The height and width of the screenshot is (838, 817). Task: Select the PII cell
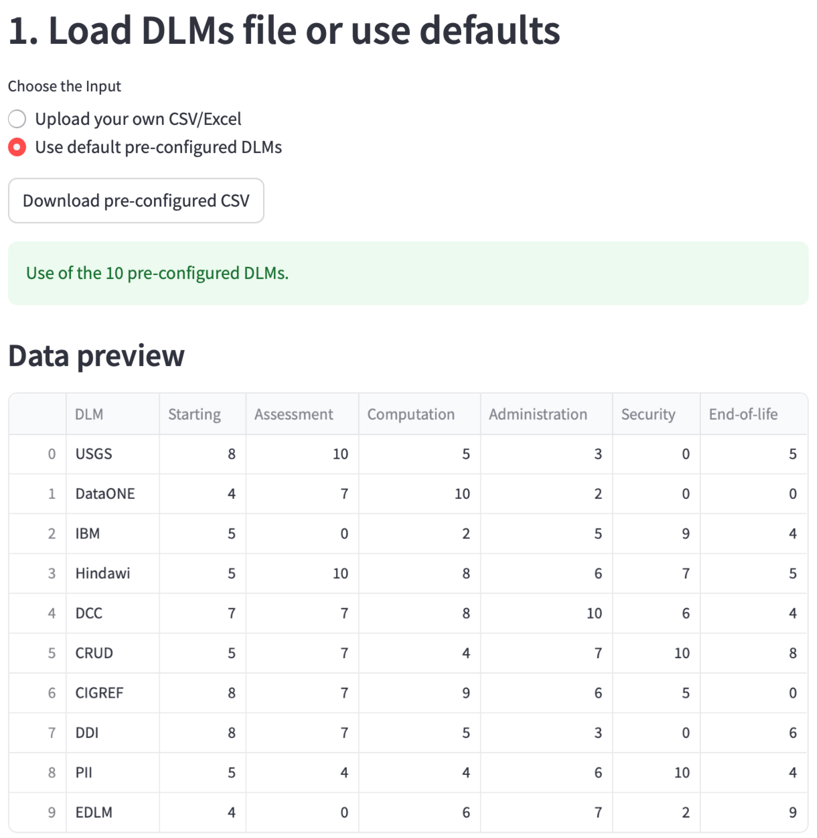click(113, 773)
